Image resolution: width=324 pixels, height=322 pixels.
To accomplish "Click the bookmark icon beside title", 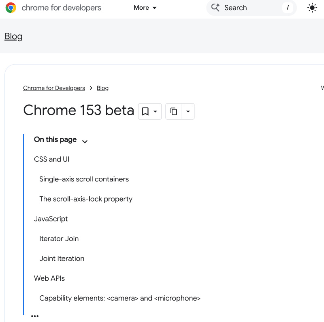I will point(145,112).
